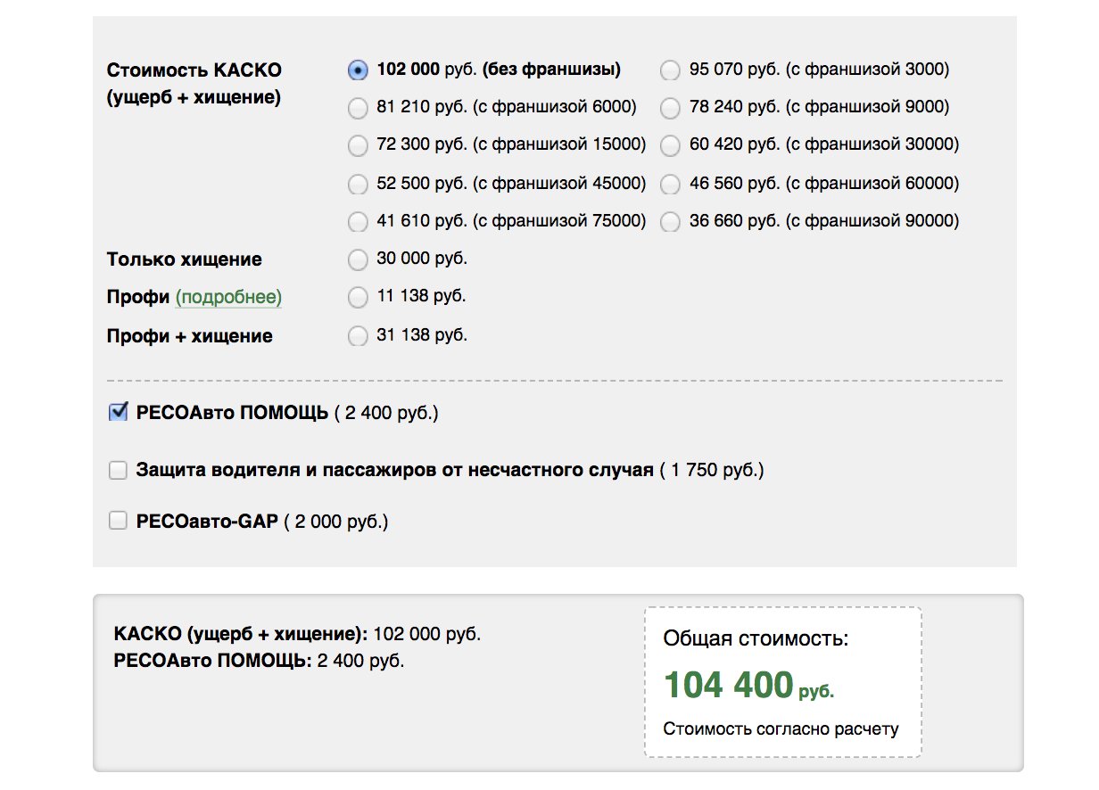This screenshot has width=1099, height=790.
Task: Choose 60 420 руб. с франшизой 30000
Action: [671, 145]
